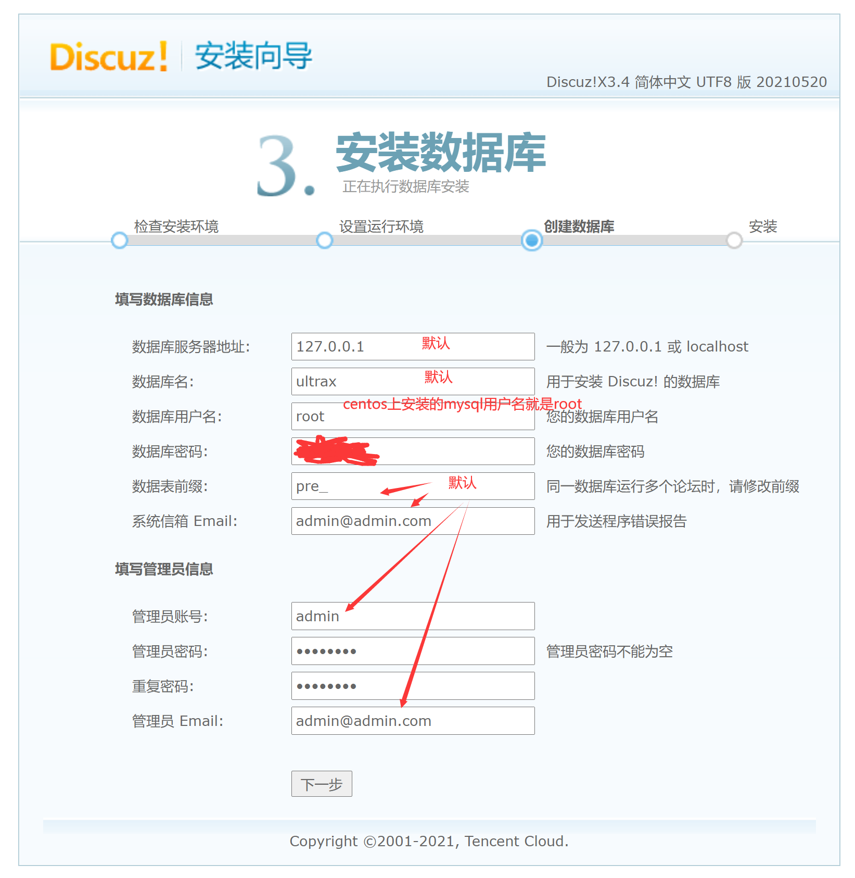This screenshot has height=878, width=855.
Task: Click the active 创建数据库 step marker
Action: click(532, 240)
